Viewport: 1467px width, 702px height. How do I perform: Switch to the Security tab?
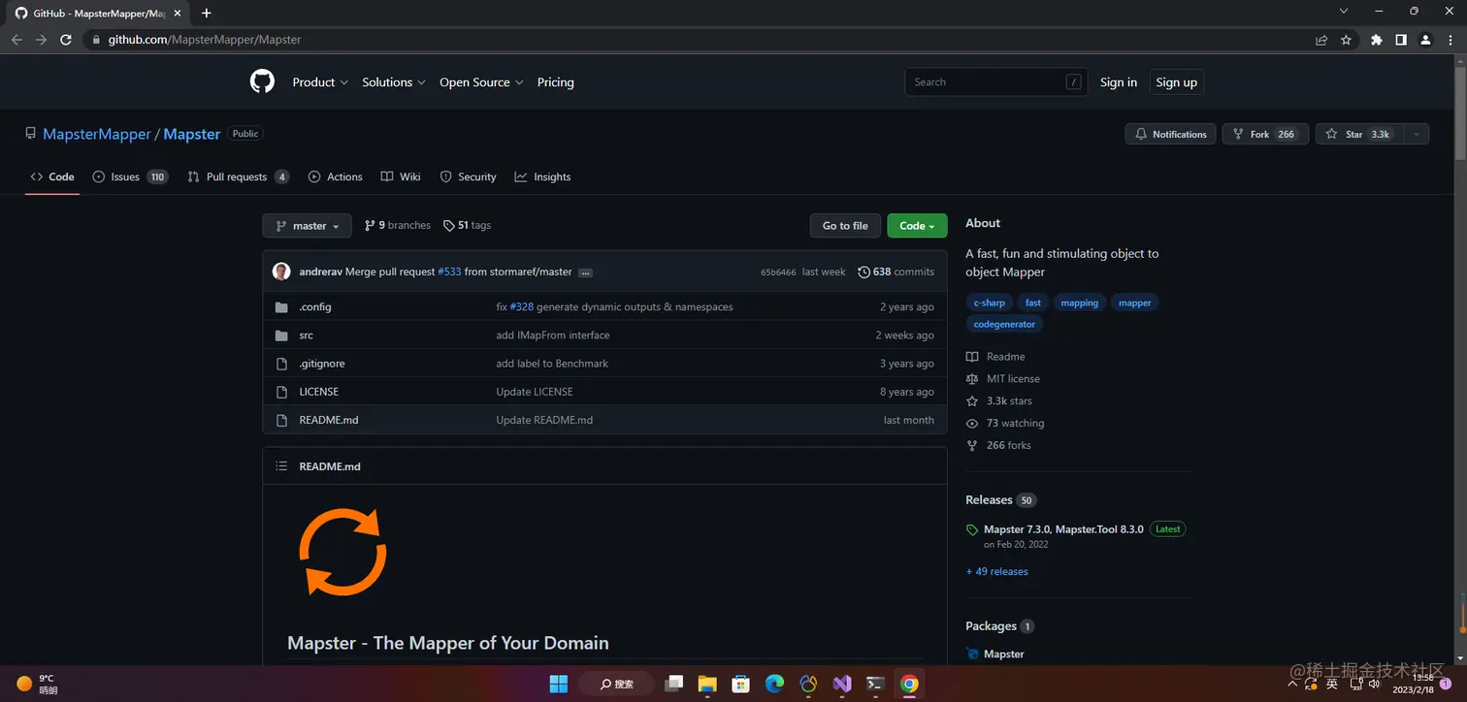tap(468, 176)
